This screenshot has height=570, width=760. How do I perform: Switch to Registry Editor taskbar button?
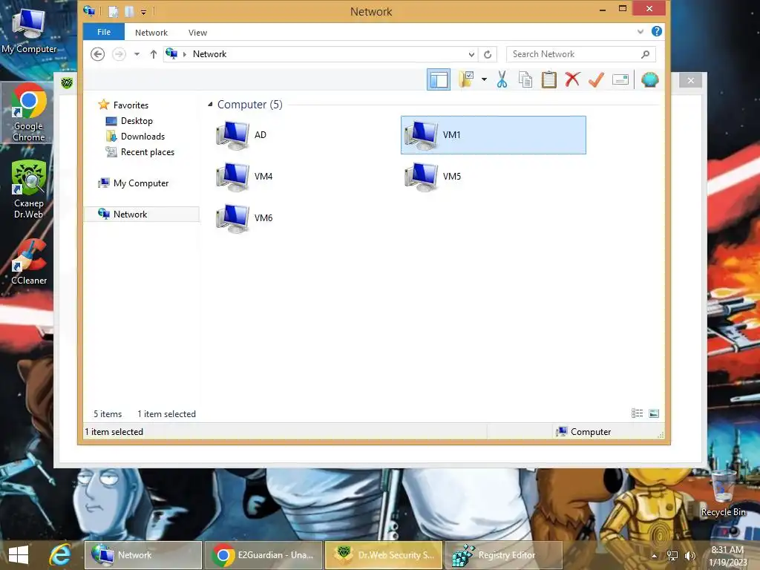click(504, 555)
